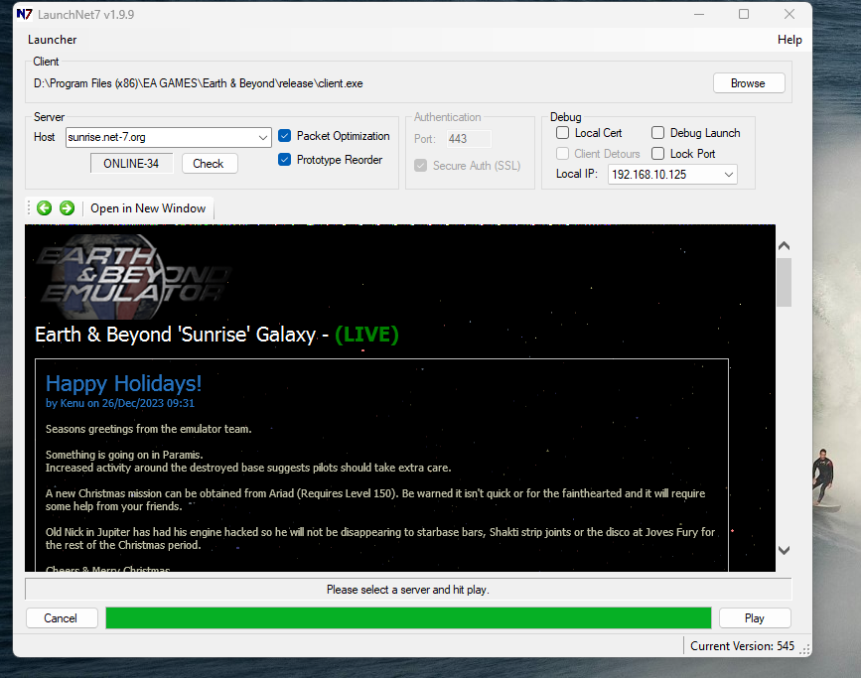This screenshot has width=861, height=678.
Task: Click Open in New Window
Action: [x=148, y=208]
